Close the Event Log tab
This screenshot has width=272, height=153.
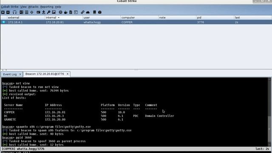20,74
